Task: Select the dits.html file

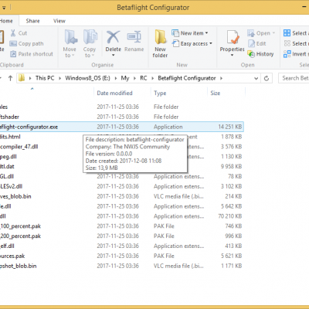Action: pyautogui.click(x=10, y=137)
